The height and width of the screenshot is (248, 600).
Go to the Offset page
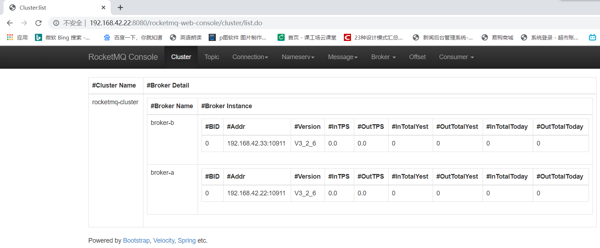click(x=417, y=57)
